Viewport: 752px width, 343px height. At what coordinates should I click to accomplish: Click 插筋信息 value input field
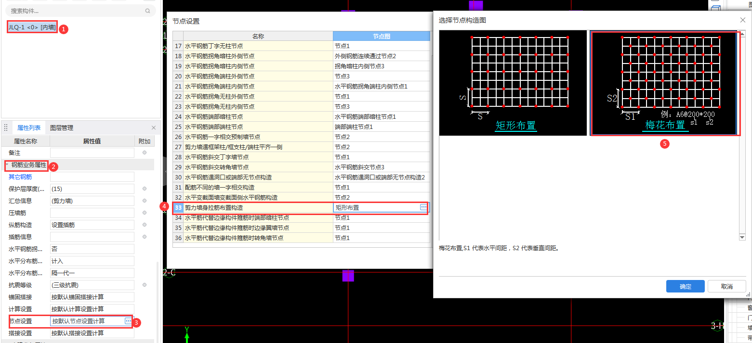[92, 237]
